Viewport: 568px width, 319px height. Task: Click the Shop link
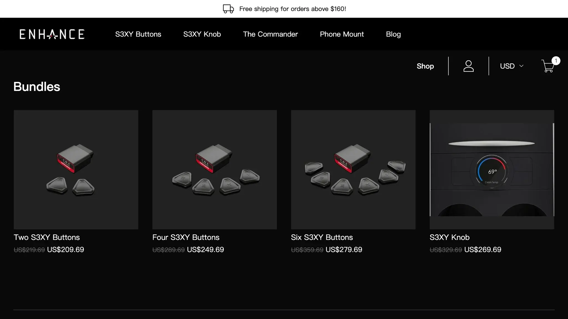425,66
